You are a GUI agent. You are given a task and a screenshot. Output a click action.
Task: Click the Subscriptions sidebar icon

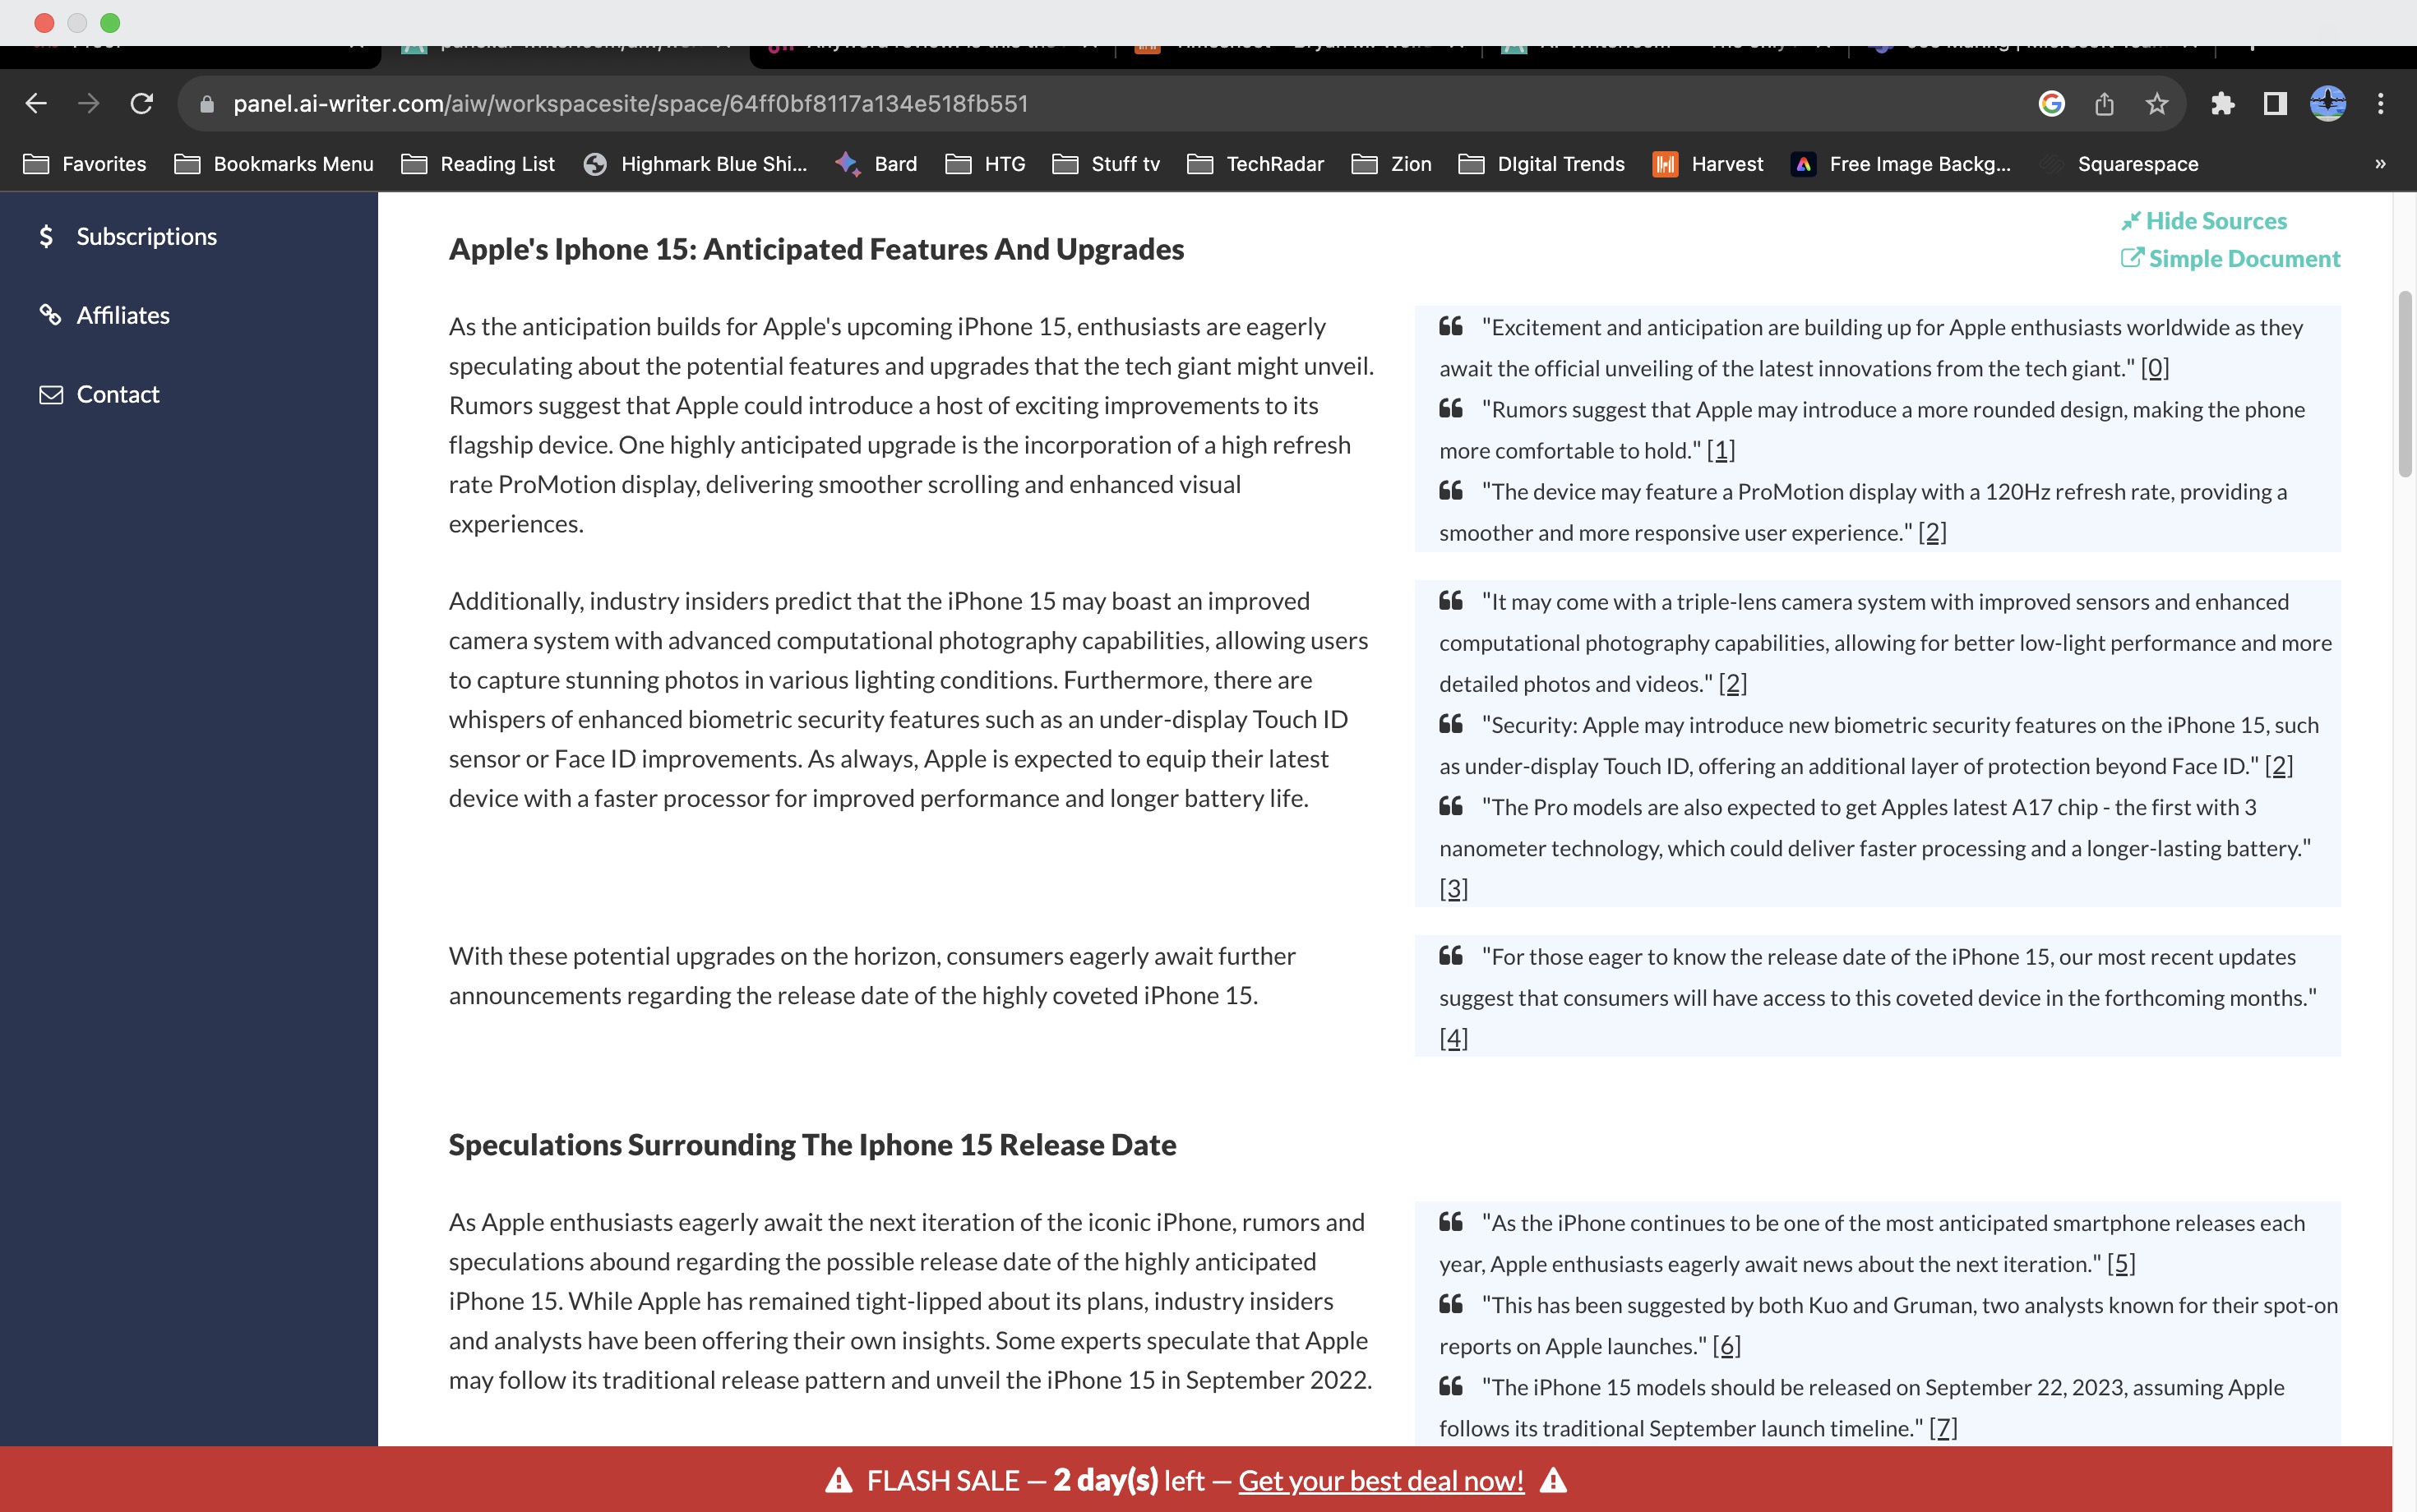tap(47, 235)
